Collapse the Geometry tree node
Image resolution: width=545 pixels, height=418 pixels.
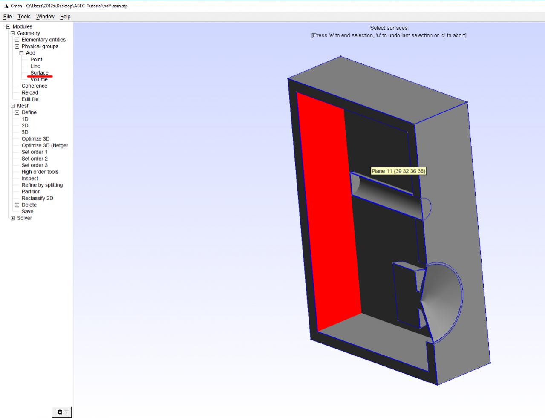pos(13,33)
